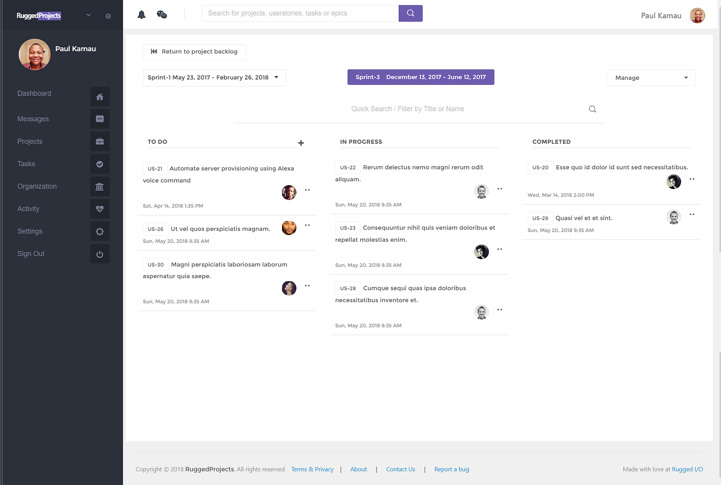The height and width of the screenshot is (485, 721).
Task: Open the options menu for US-21
Action: (x=307, y=190)
